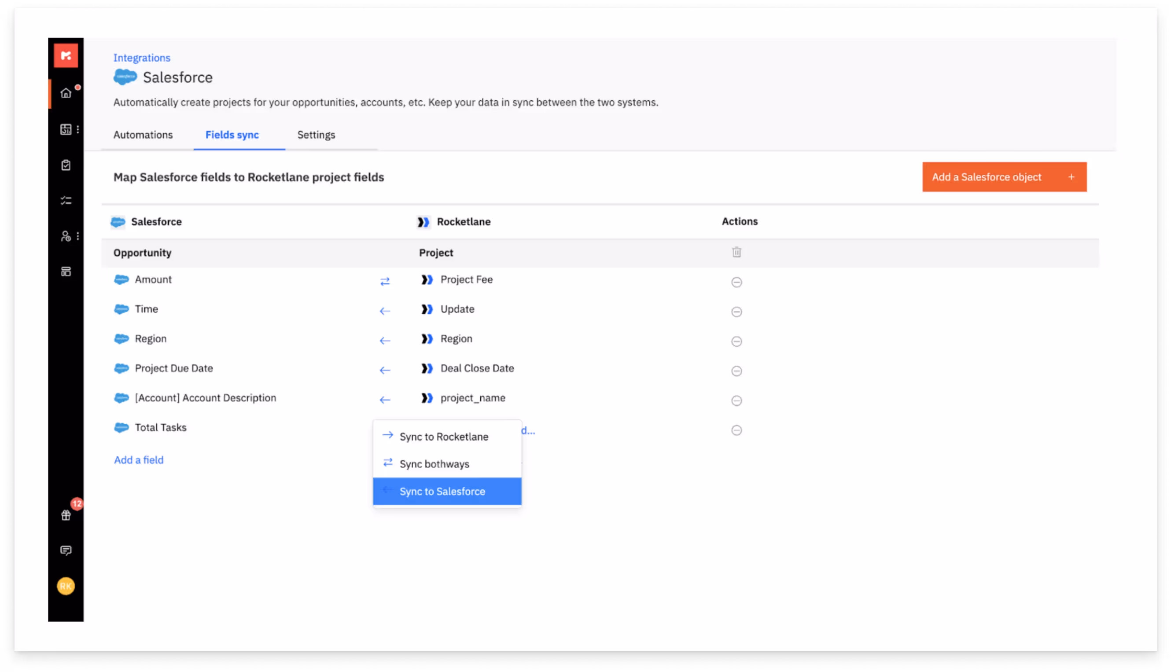The height and width of the screenshot is (672, 1171).
Task: Click the Project Due Date field
Action: (173, 368)
